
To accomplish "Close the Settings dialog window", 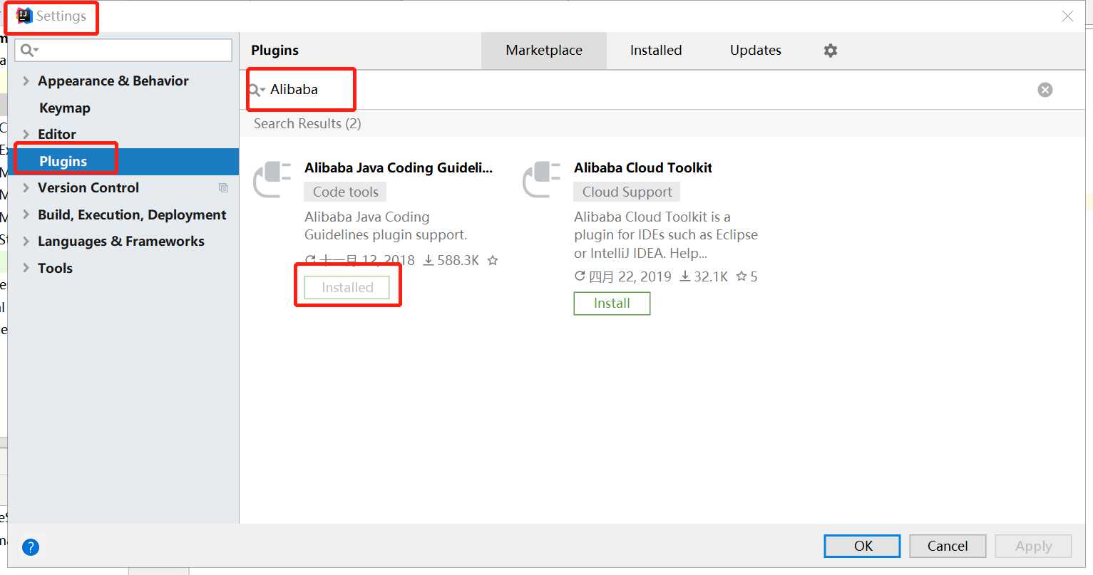I will coord(1067,16).
